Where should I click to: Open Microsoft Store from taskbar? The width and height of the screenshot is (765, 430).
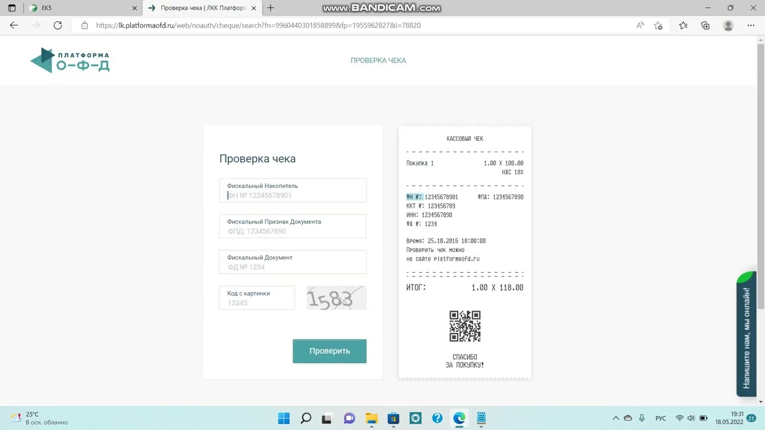point(393,418)
